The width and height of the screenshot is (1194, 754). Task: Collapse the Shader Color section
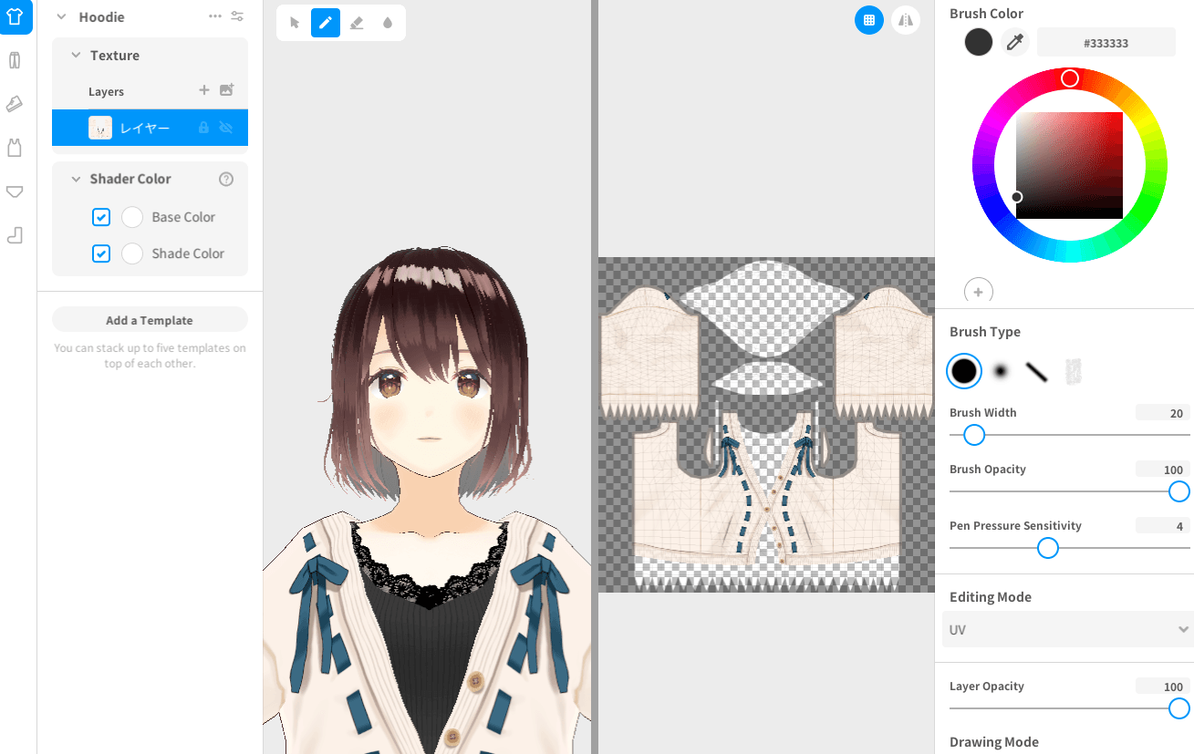(x=76, y=178)
